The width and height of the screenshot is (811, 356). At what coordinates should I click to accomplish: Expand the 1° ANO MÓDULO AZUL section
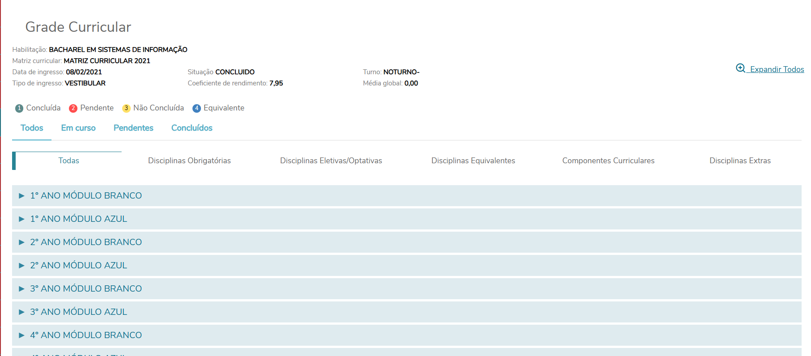tap(79, 219)
